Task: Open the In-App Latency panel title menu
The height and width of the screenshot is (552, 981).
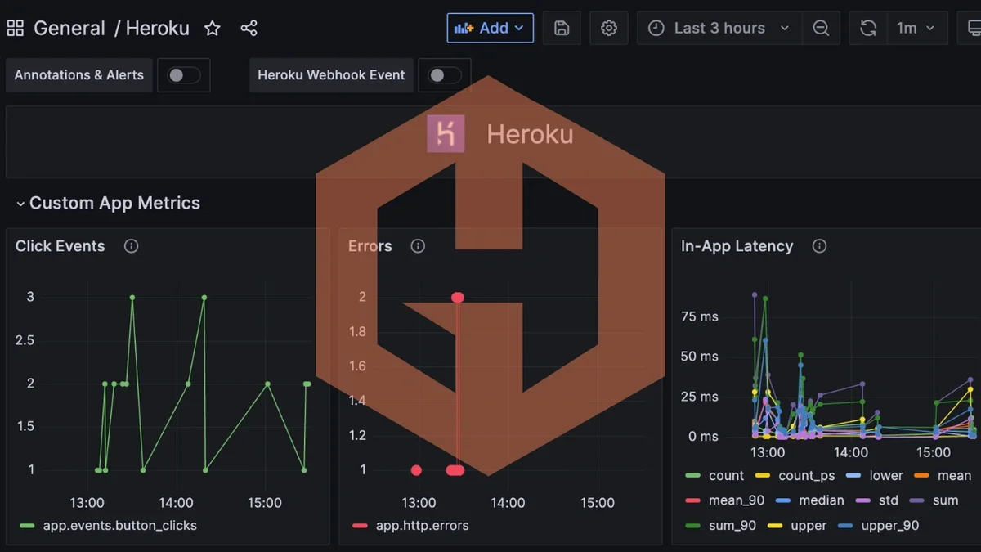Action: click(737, 246)
